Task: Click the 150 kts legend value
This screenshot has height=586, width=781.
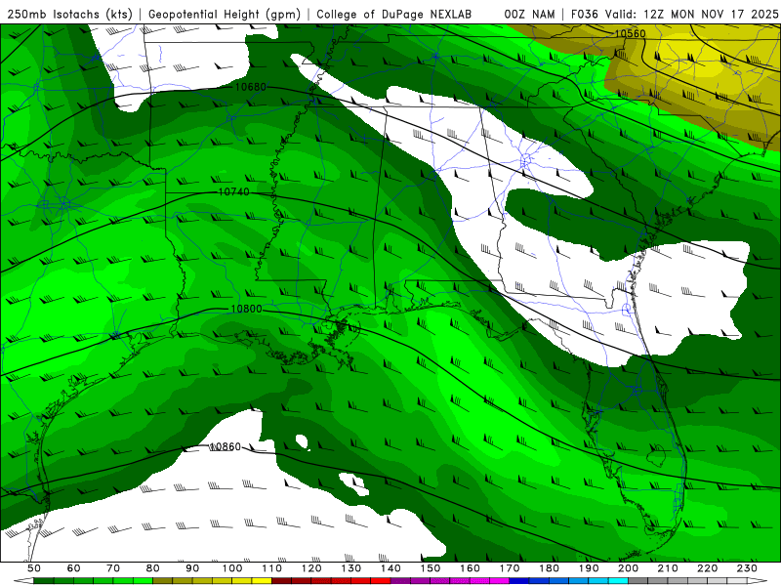Action: click(x=430, y=568)
